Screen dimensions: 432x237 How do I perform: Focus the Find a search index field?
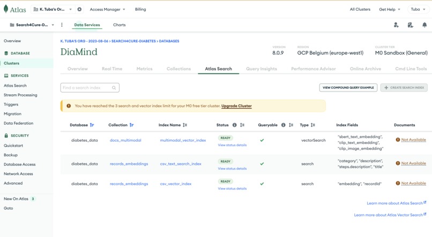(x=90, y=88)
